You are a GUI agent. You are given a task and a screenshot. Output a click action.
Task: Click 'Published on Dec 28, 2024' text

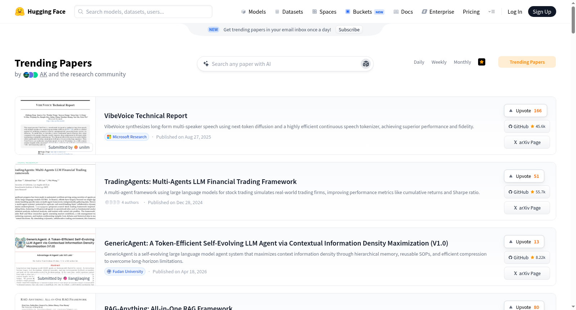click(x=175, y=202)
